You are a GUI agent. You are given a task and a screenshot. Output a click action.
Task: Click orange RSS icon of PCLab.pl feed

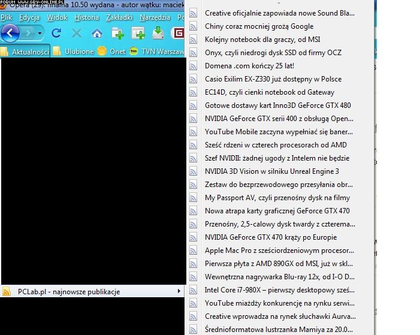pyautogui.click(x=7, y=291)
